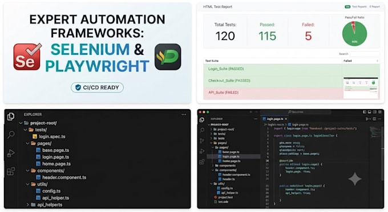Click the red project.test file icon
388x212 pixels.
click(216, 197)
